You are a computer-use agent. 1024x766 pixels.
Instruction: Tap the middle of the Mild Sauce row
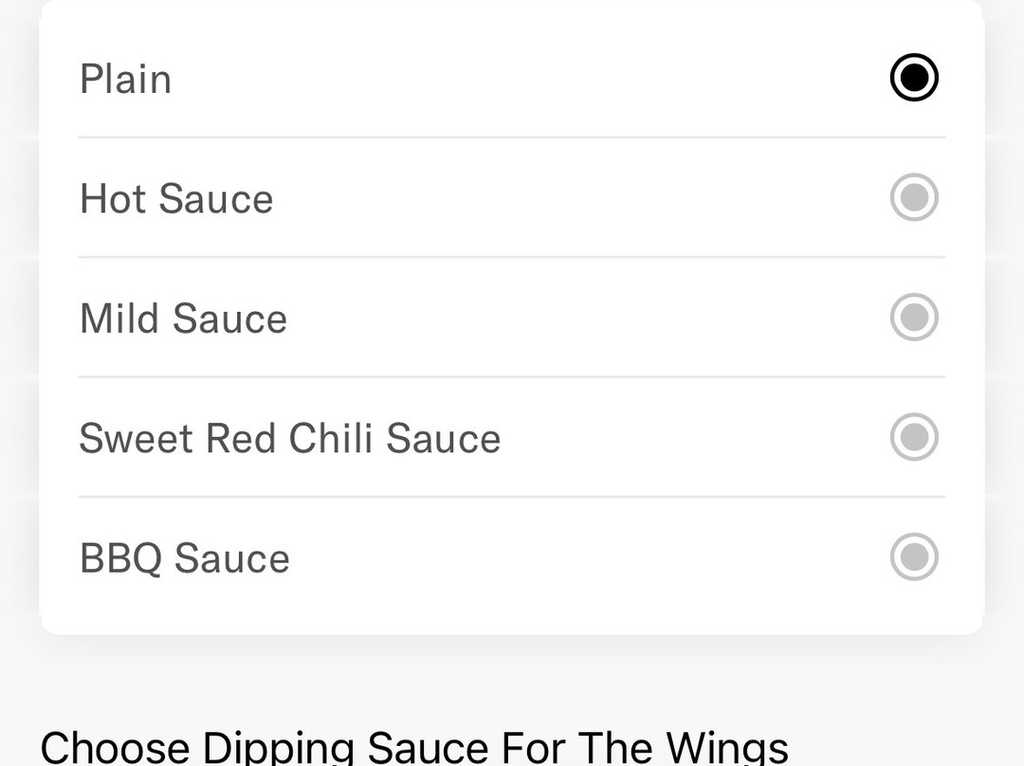tap(512, 318)
